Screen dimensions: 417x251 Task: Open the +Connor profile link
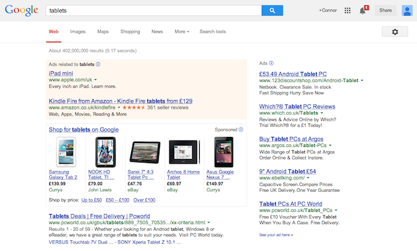[328, 10]
